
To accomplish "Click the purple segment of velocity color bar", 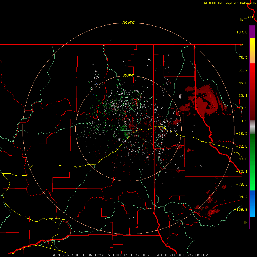I will (252, 32).
